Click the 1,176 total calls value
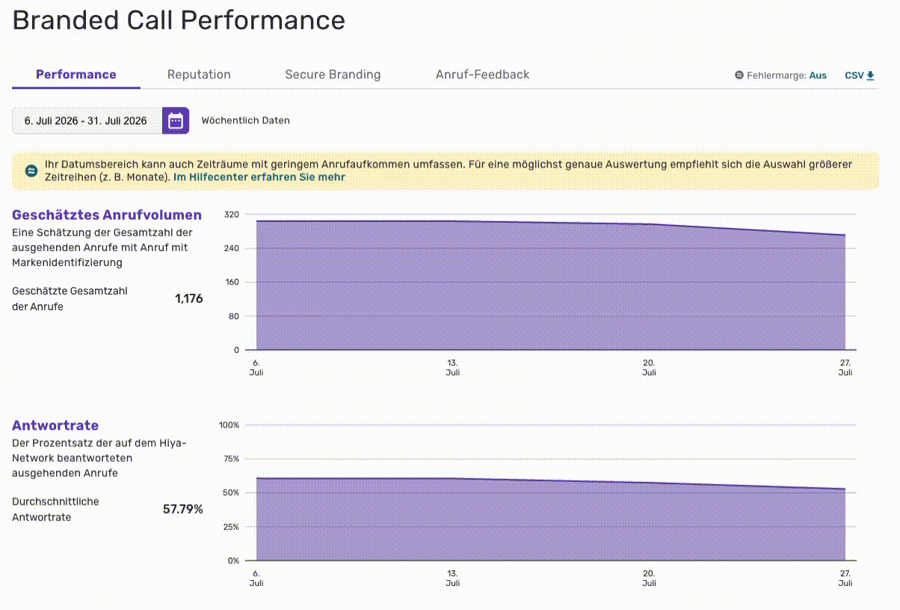Image resolution: width=900 pixels, height=610 pixels. tap(189, 299)
